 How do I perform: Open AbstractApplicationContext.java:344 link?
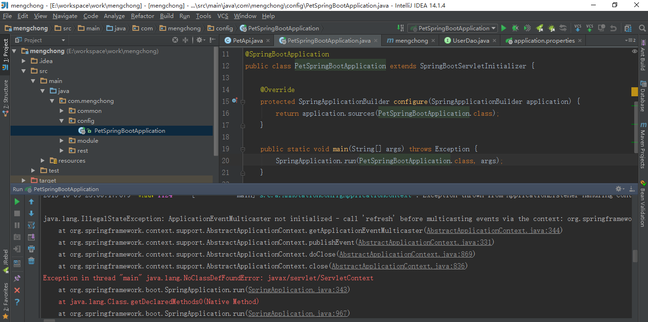[x=494, y=230]
